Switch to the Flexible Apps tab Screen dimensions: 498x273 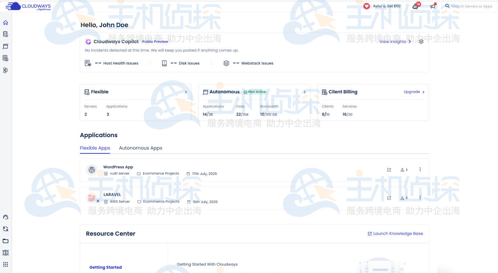click(x=95, y=148)
